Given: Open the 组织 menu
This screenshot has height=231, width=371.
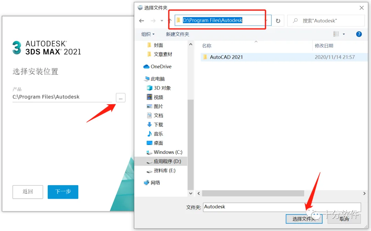Looking at the screenshot, I should click(148, 34).
